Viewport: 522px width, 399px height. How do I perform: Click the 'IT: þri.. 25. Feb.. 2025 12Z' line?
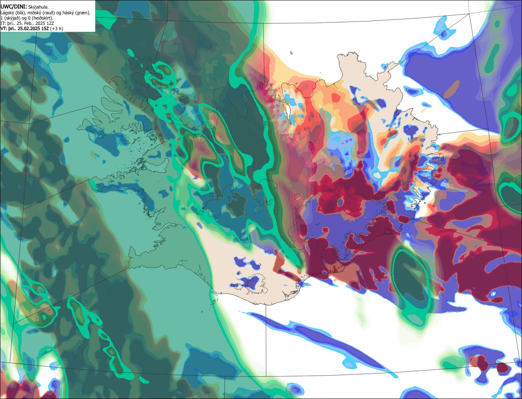click(27, 23)
